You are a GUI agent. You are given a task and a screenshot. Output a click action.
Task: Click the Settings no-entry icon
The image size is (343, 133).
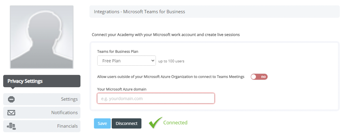tap(11, 99)
